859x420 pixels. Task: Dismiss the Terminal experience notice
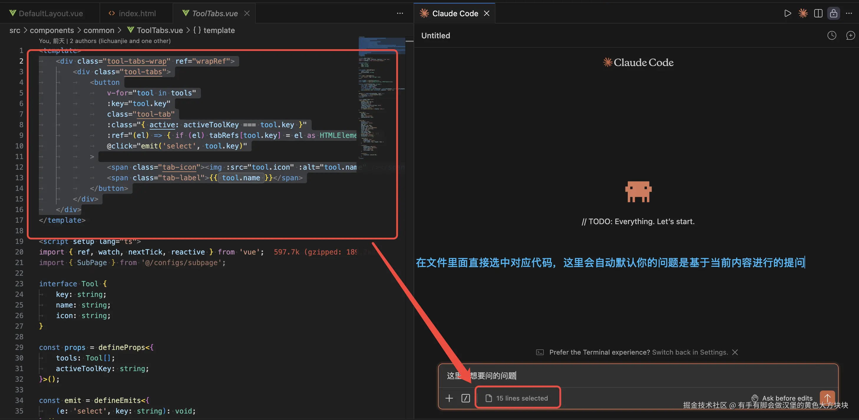[x=735, y=352]
